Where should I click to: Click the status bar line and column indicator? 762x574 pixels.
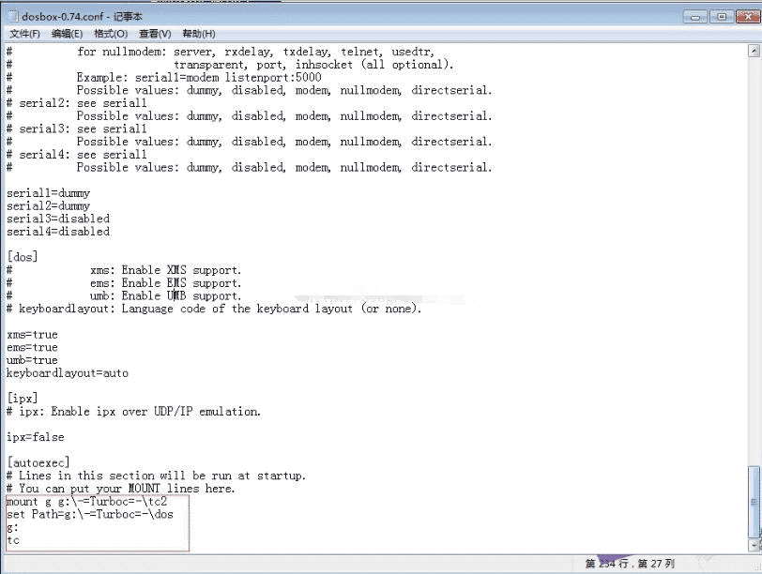pos(630,564)
